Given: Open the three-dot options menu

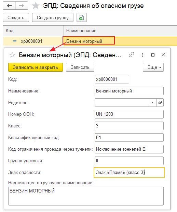Looking at the screenshot, I should tap(142, 55).
